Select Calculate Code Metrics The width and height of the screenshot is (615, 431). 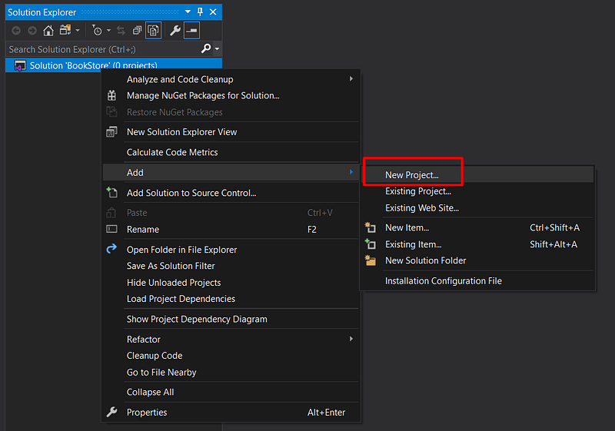point(231,152)
